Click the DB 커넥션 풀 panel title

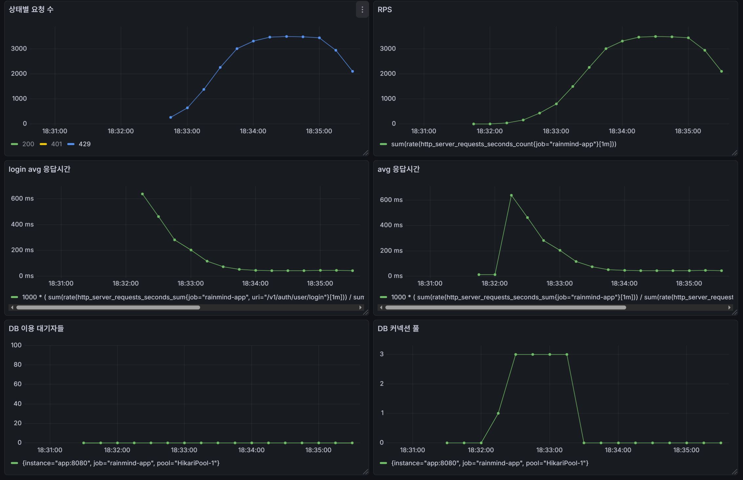pos(398,329)
